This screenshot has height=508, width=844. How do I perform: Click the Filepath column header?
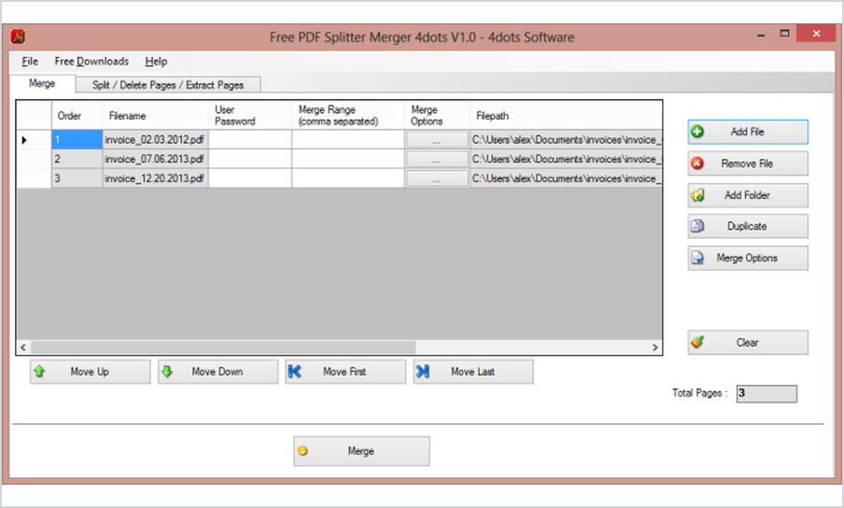(x=566, y=115)
